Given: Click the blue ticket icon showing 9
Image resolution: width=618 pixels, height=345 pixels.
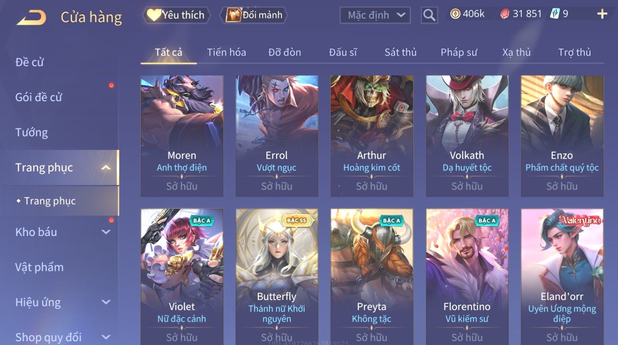Looking at the screenshot, I should 555,14.
